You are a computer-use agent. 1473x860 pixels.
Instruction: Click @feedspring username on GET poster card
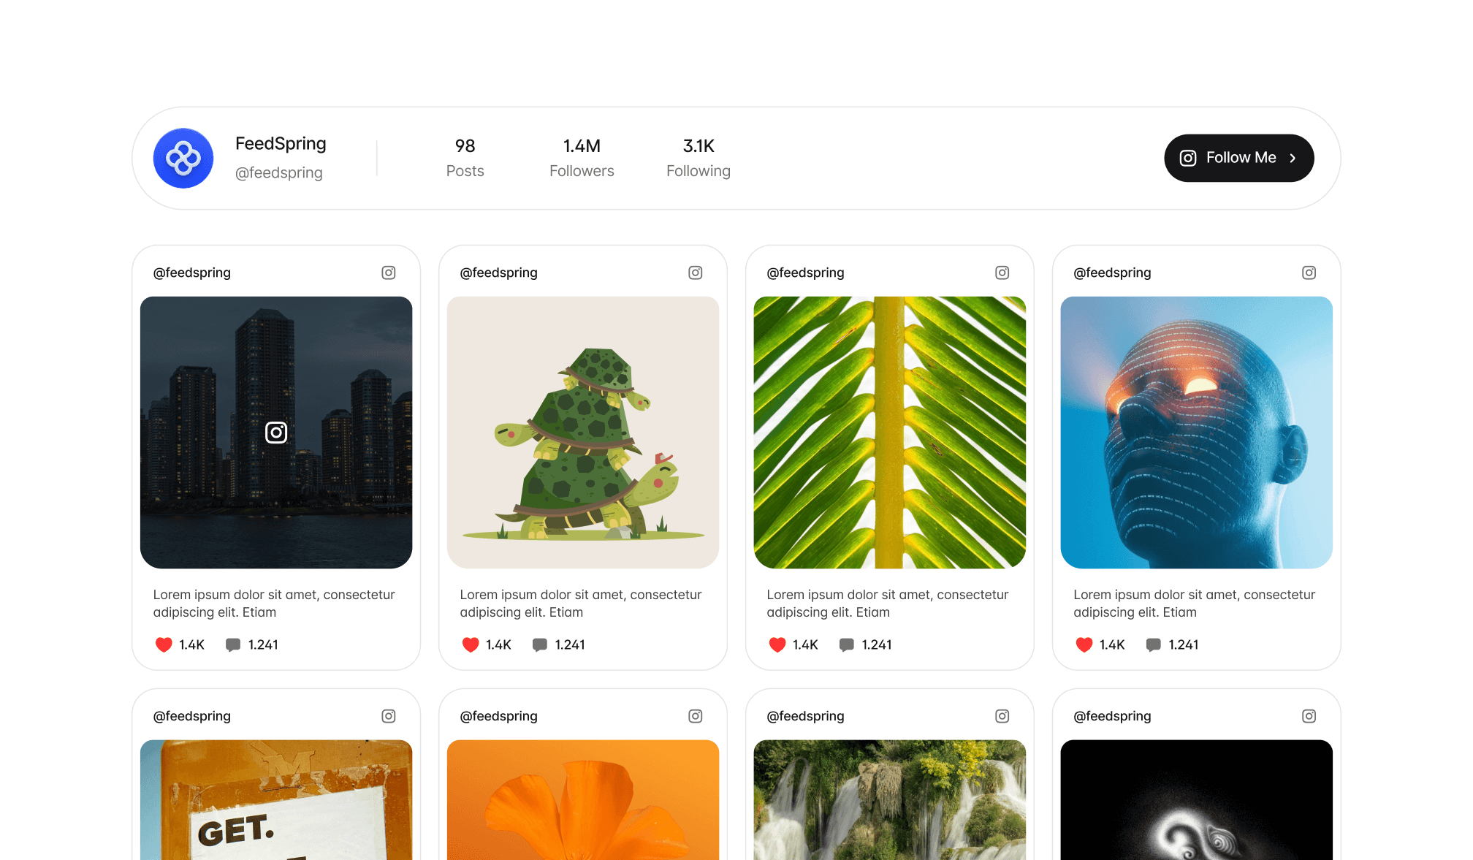tap(192, 716)
